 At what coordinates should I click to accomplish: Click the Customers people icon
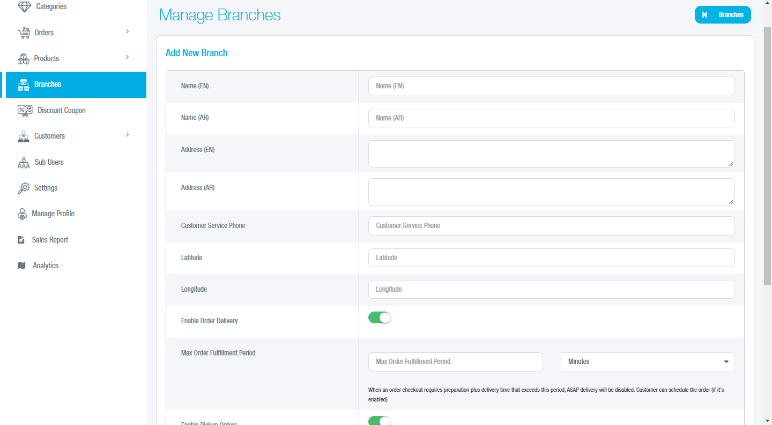pos(23,136)
